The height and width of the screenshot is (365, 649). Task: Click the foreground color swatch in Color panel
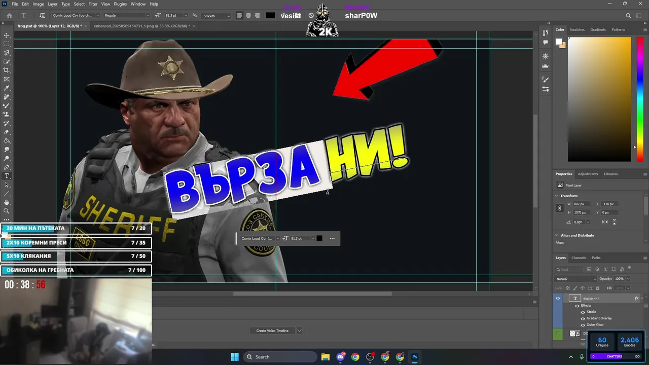click(x=559, y=42)
